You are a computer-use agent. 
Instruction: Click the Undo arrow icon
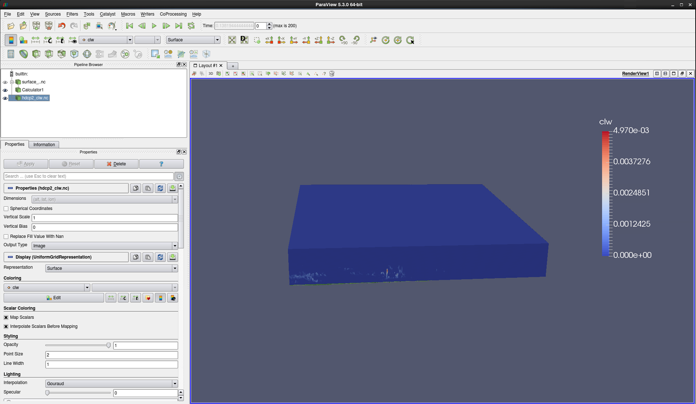coord(62,26)
